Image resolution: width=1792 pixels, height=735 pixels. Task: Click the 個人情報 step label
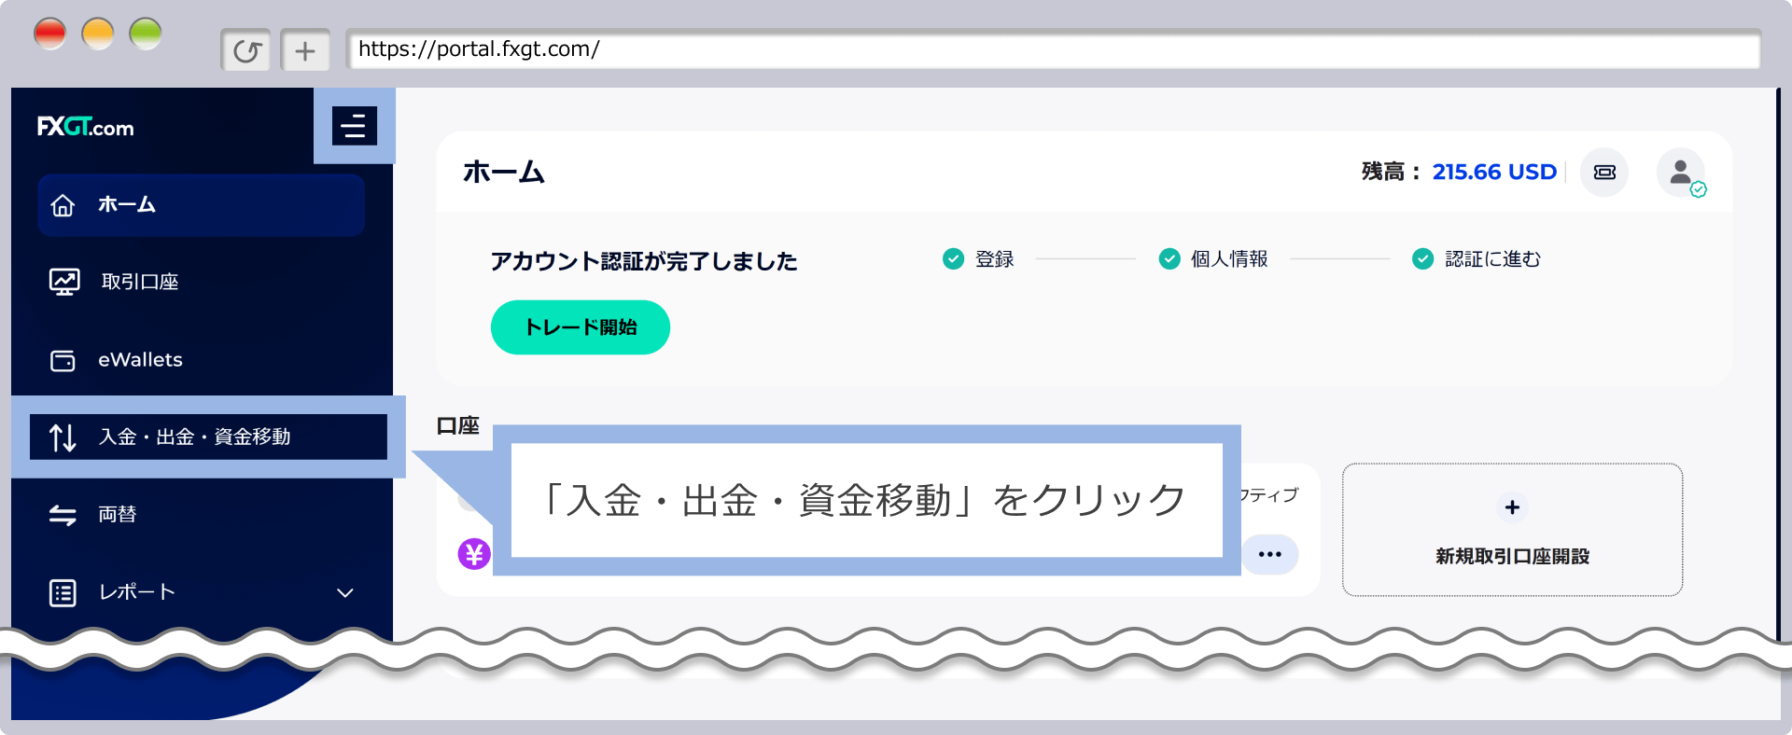tap(1229, 259)
